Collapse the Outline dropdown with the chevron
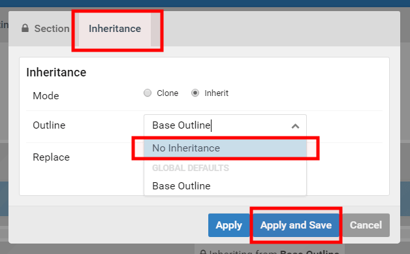 point(295,126)
